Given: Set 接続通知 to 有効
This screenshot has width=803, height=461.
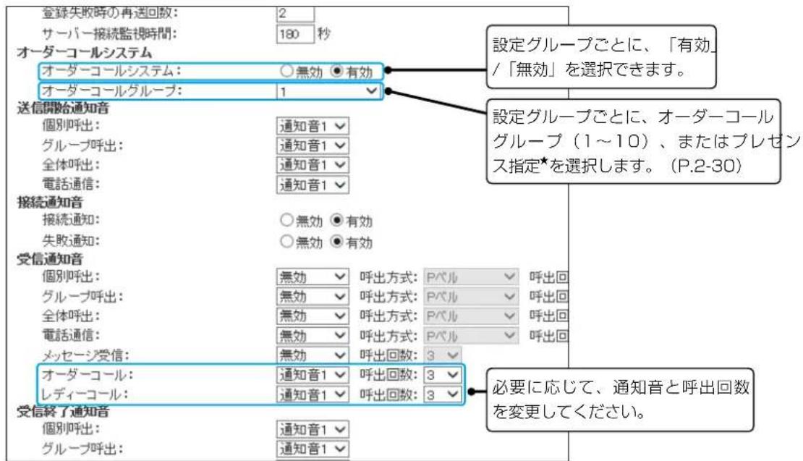Looking at the screenshot, I should 336,220.
